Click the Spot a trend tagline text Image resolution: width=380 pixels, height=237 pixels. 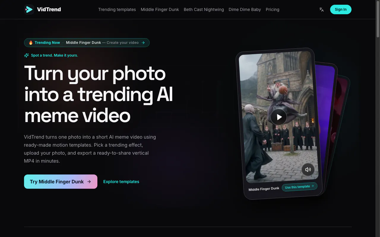pos(55,55)
